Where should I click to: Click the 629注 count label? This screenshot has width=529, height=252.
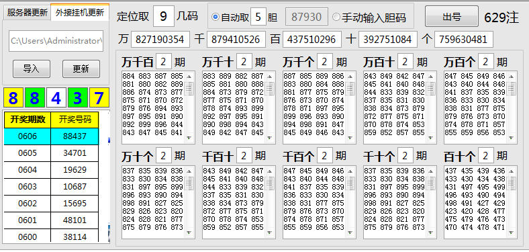pos(501,17)
